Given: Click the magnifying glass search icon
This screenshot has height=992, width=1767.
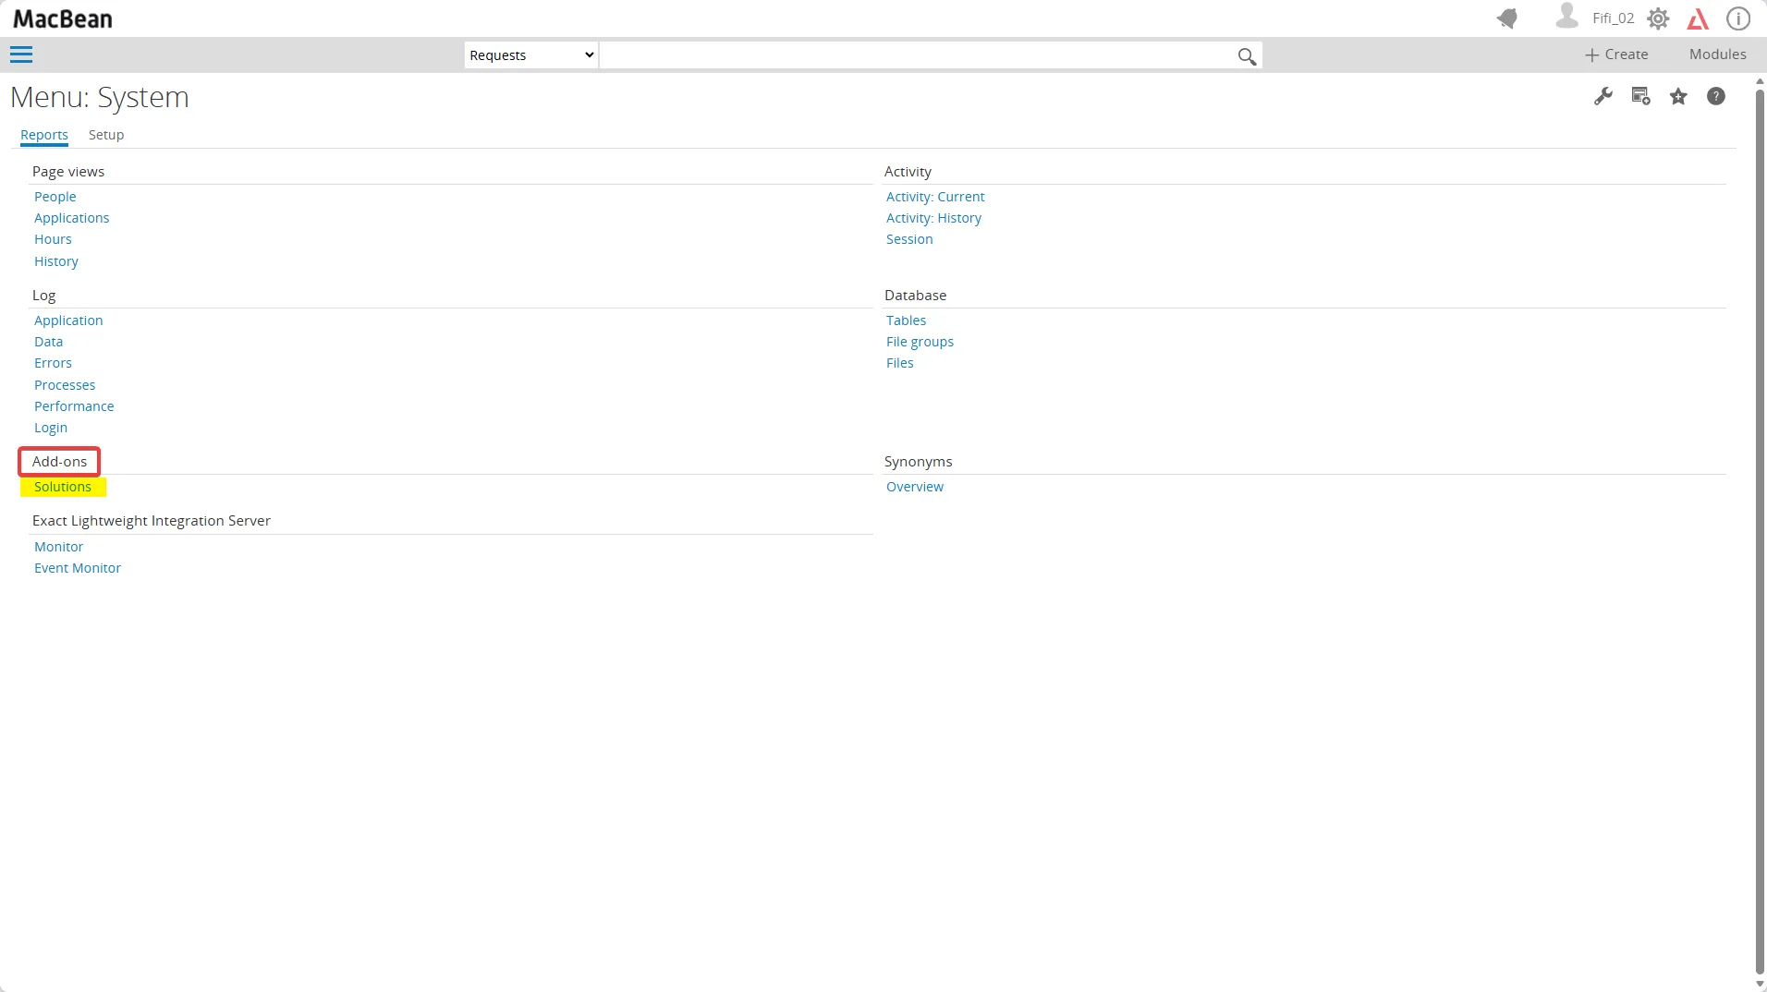Looking at the screenshot, I should 1247,56.
